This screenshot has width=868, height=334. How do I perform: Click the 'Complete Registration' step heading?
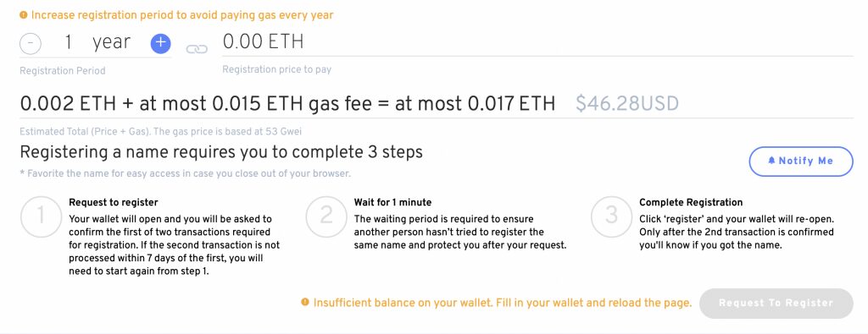(x=691, y=203)
